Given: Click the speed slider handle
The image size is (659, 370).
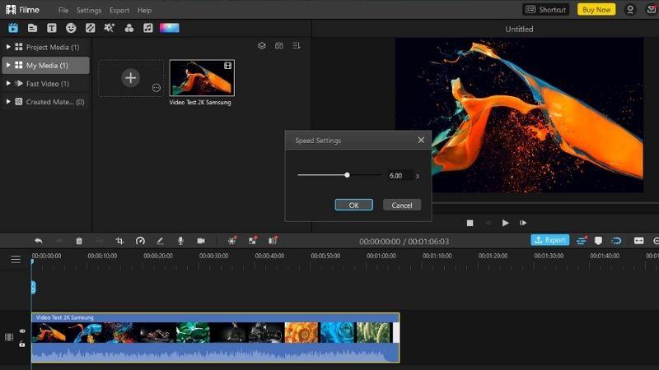Looking at the screenshot, I should (347, 175).
